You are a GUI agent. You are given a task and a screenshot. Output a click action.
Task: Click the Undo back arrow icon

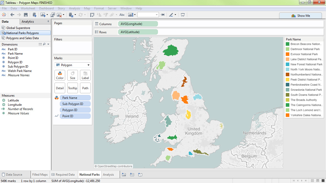[12, 15]
